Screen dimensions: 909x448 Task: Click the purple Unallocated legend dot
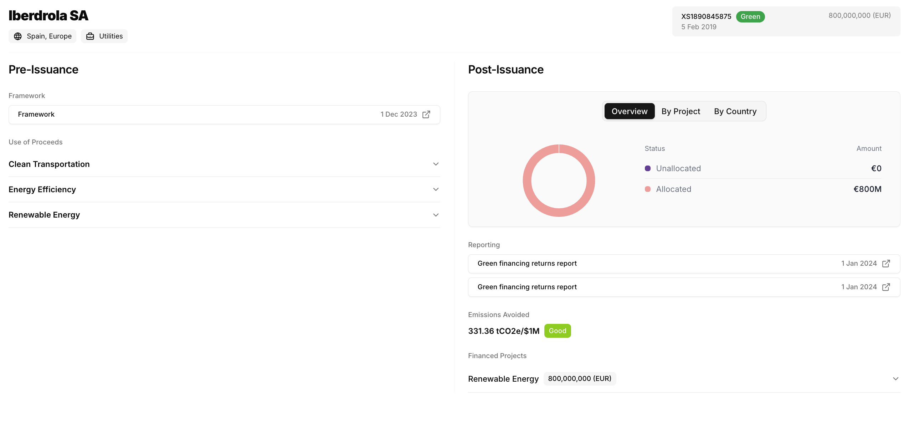click(647, 168)
